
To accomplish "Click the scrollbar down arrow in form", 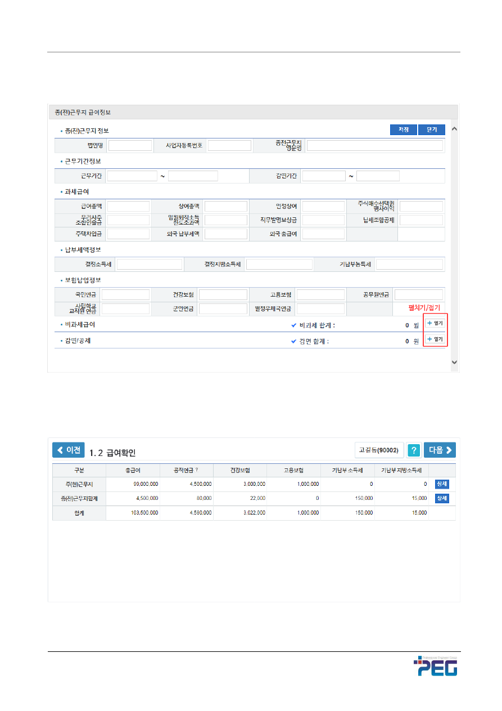I will coord(454,363).
